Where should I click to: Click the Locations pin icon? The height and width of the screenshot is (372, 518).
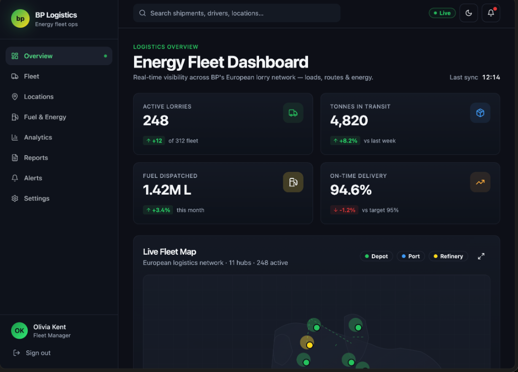(15, 97)
